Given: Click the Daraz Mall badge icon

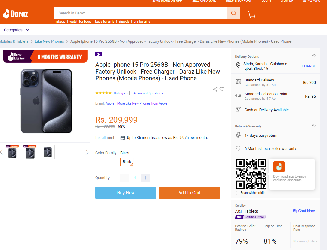Looking at the screenshot, I should 99,54.
